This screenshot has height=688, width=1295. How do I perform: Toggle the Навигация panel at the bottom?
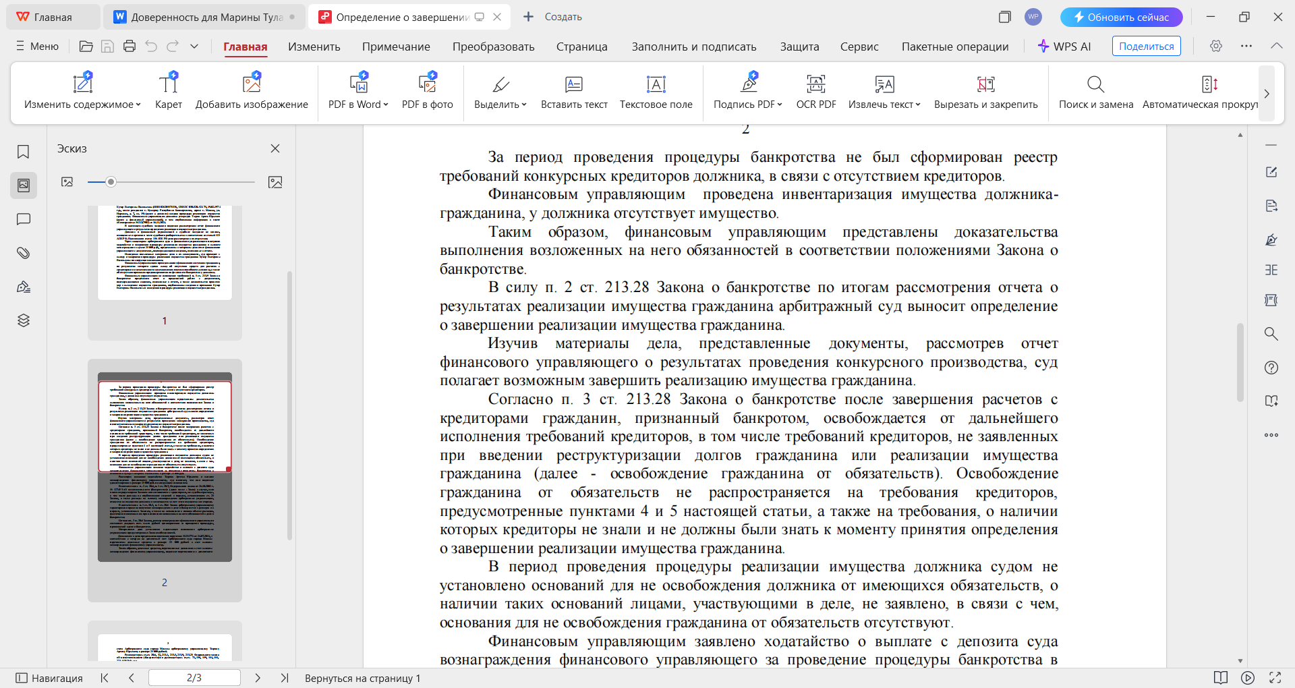pyautogui.click(x=49, y=678)
